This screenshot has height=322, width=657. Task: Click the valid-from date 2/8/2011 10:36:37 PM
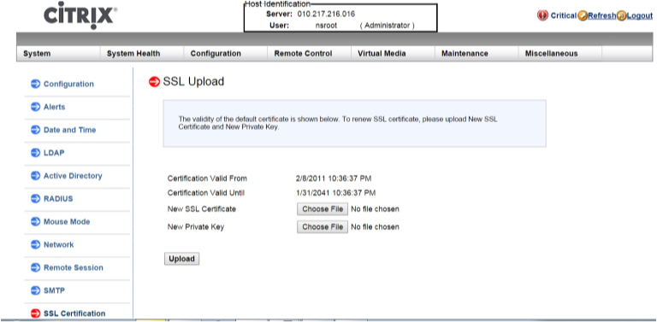pyautogui.click(x=334, y=179)
